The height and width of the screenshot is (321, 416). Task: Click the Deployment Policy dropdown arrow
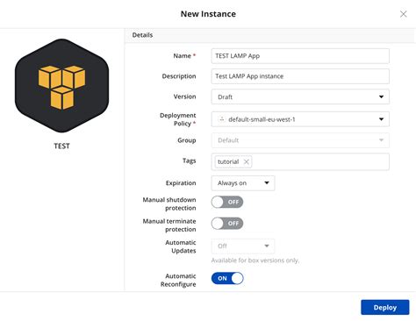pos(381,119)
